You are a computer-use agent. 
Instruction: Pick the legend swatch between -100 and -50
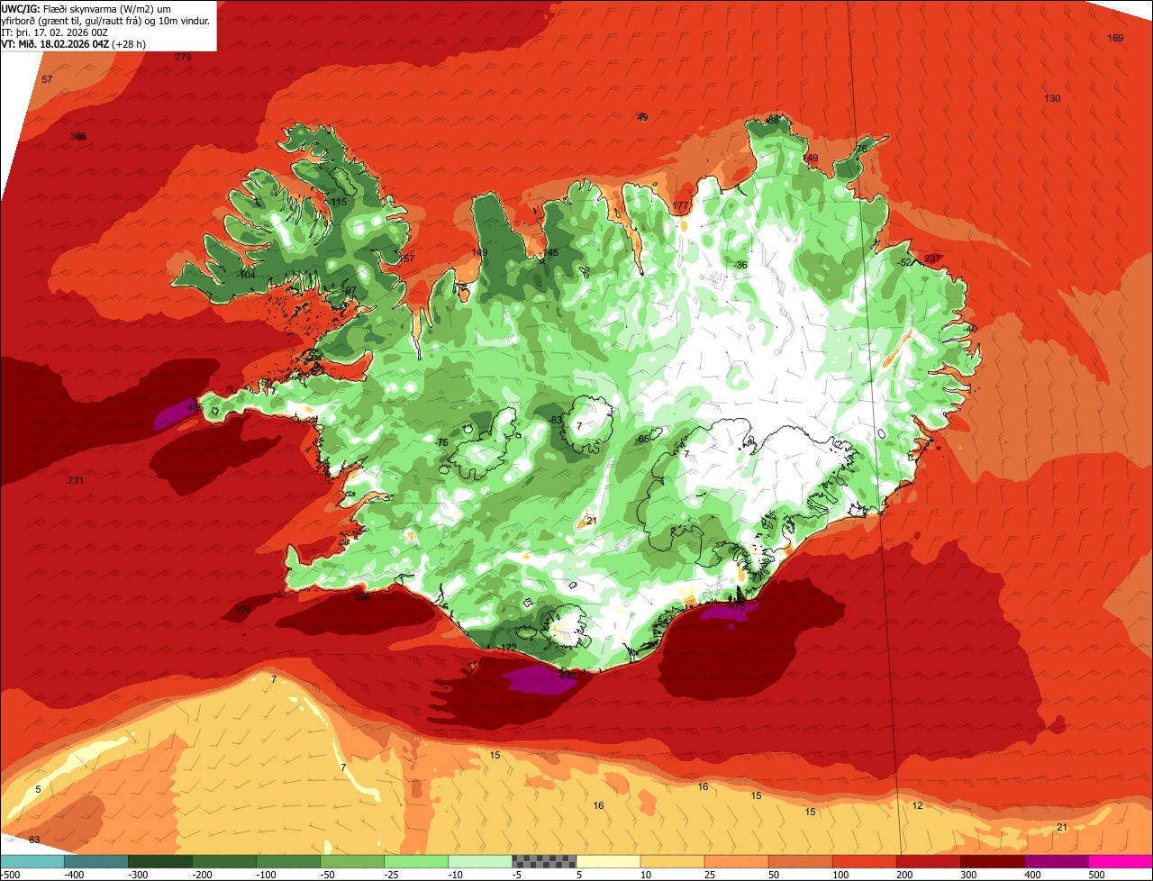coord(288,861)
